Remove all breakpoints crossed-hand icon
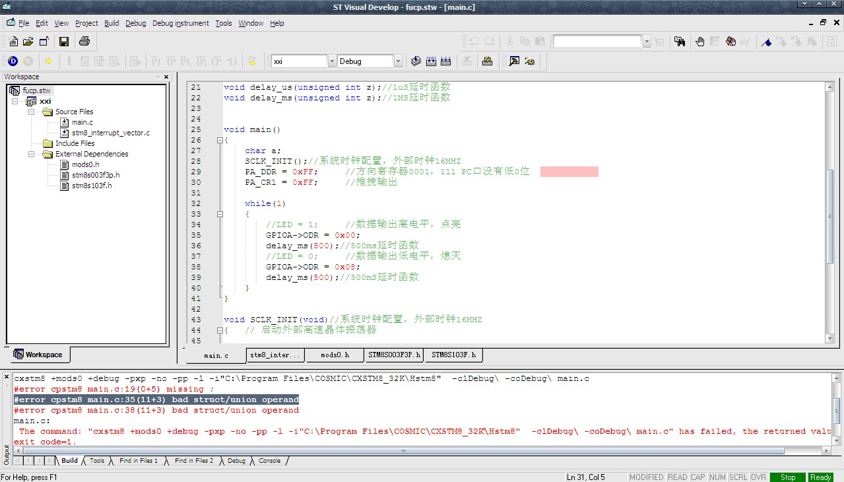844x482 pixels. (x=730, y=42)
